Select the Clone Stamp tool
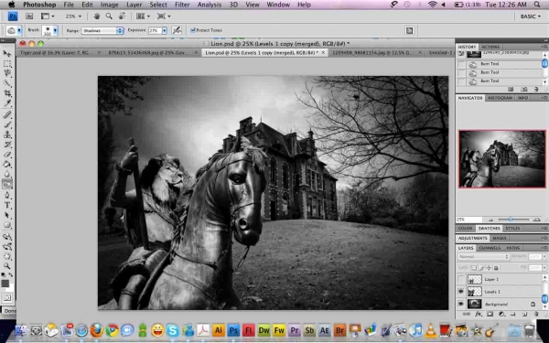This screenshot has height=343, width=549. (7, 134)
